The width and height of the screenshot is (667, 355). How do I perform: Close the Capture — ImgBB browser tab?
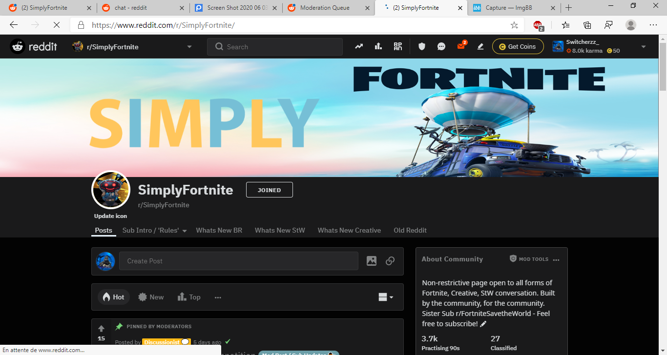click(553, 8)
